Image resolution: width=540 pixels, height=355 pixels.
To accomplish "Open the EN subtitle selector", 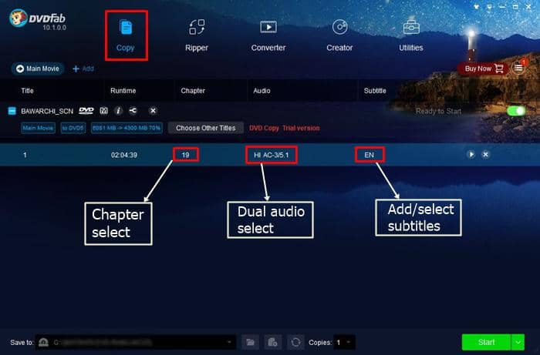I will click(370, 155).
